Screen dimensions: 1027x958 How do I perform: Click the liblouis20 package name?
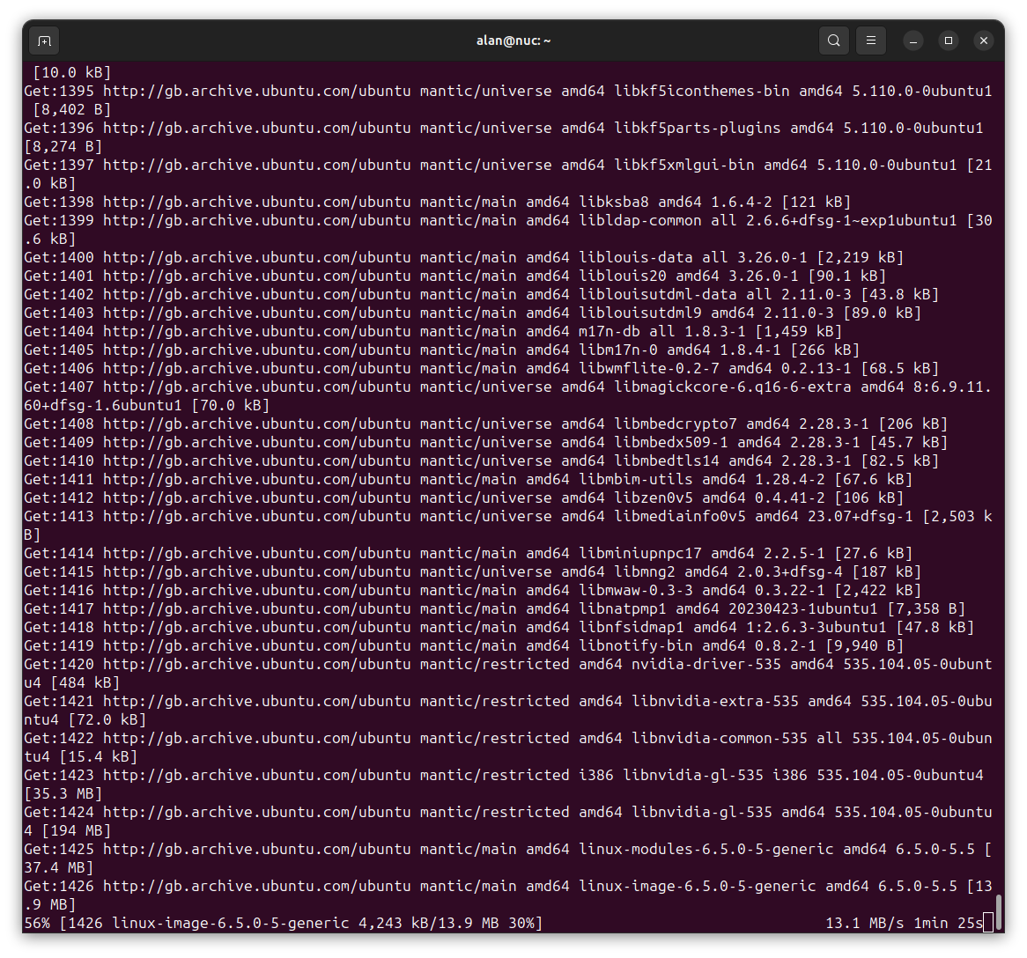622,276
